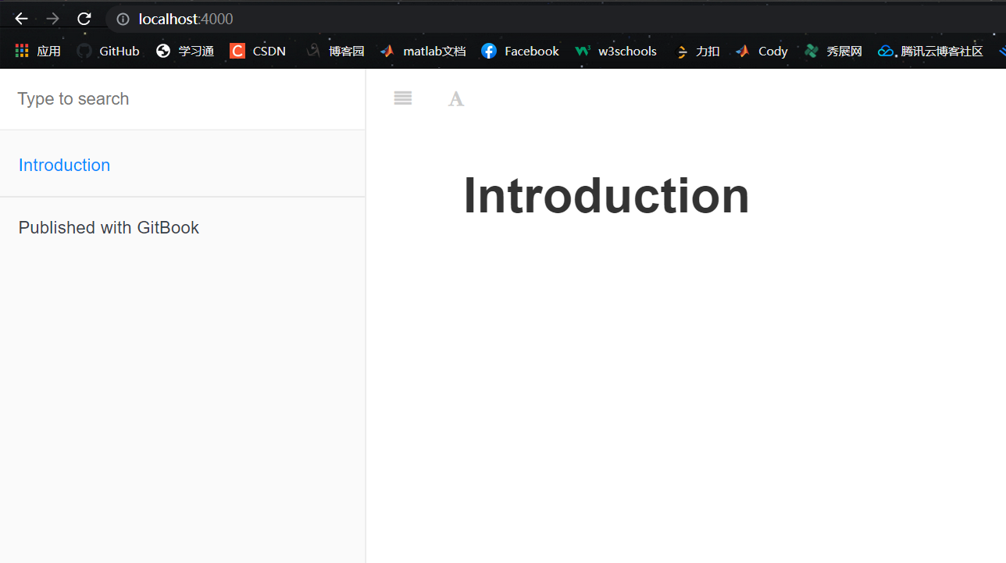Open the matlab文档 bookmark
Image resolution: width=1006 pixels, height=563 pixels.
[x=423, y=51]
